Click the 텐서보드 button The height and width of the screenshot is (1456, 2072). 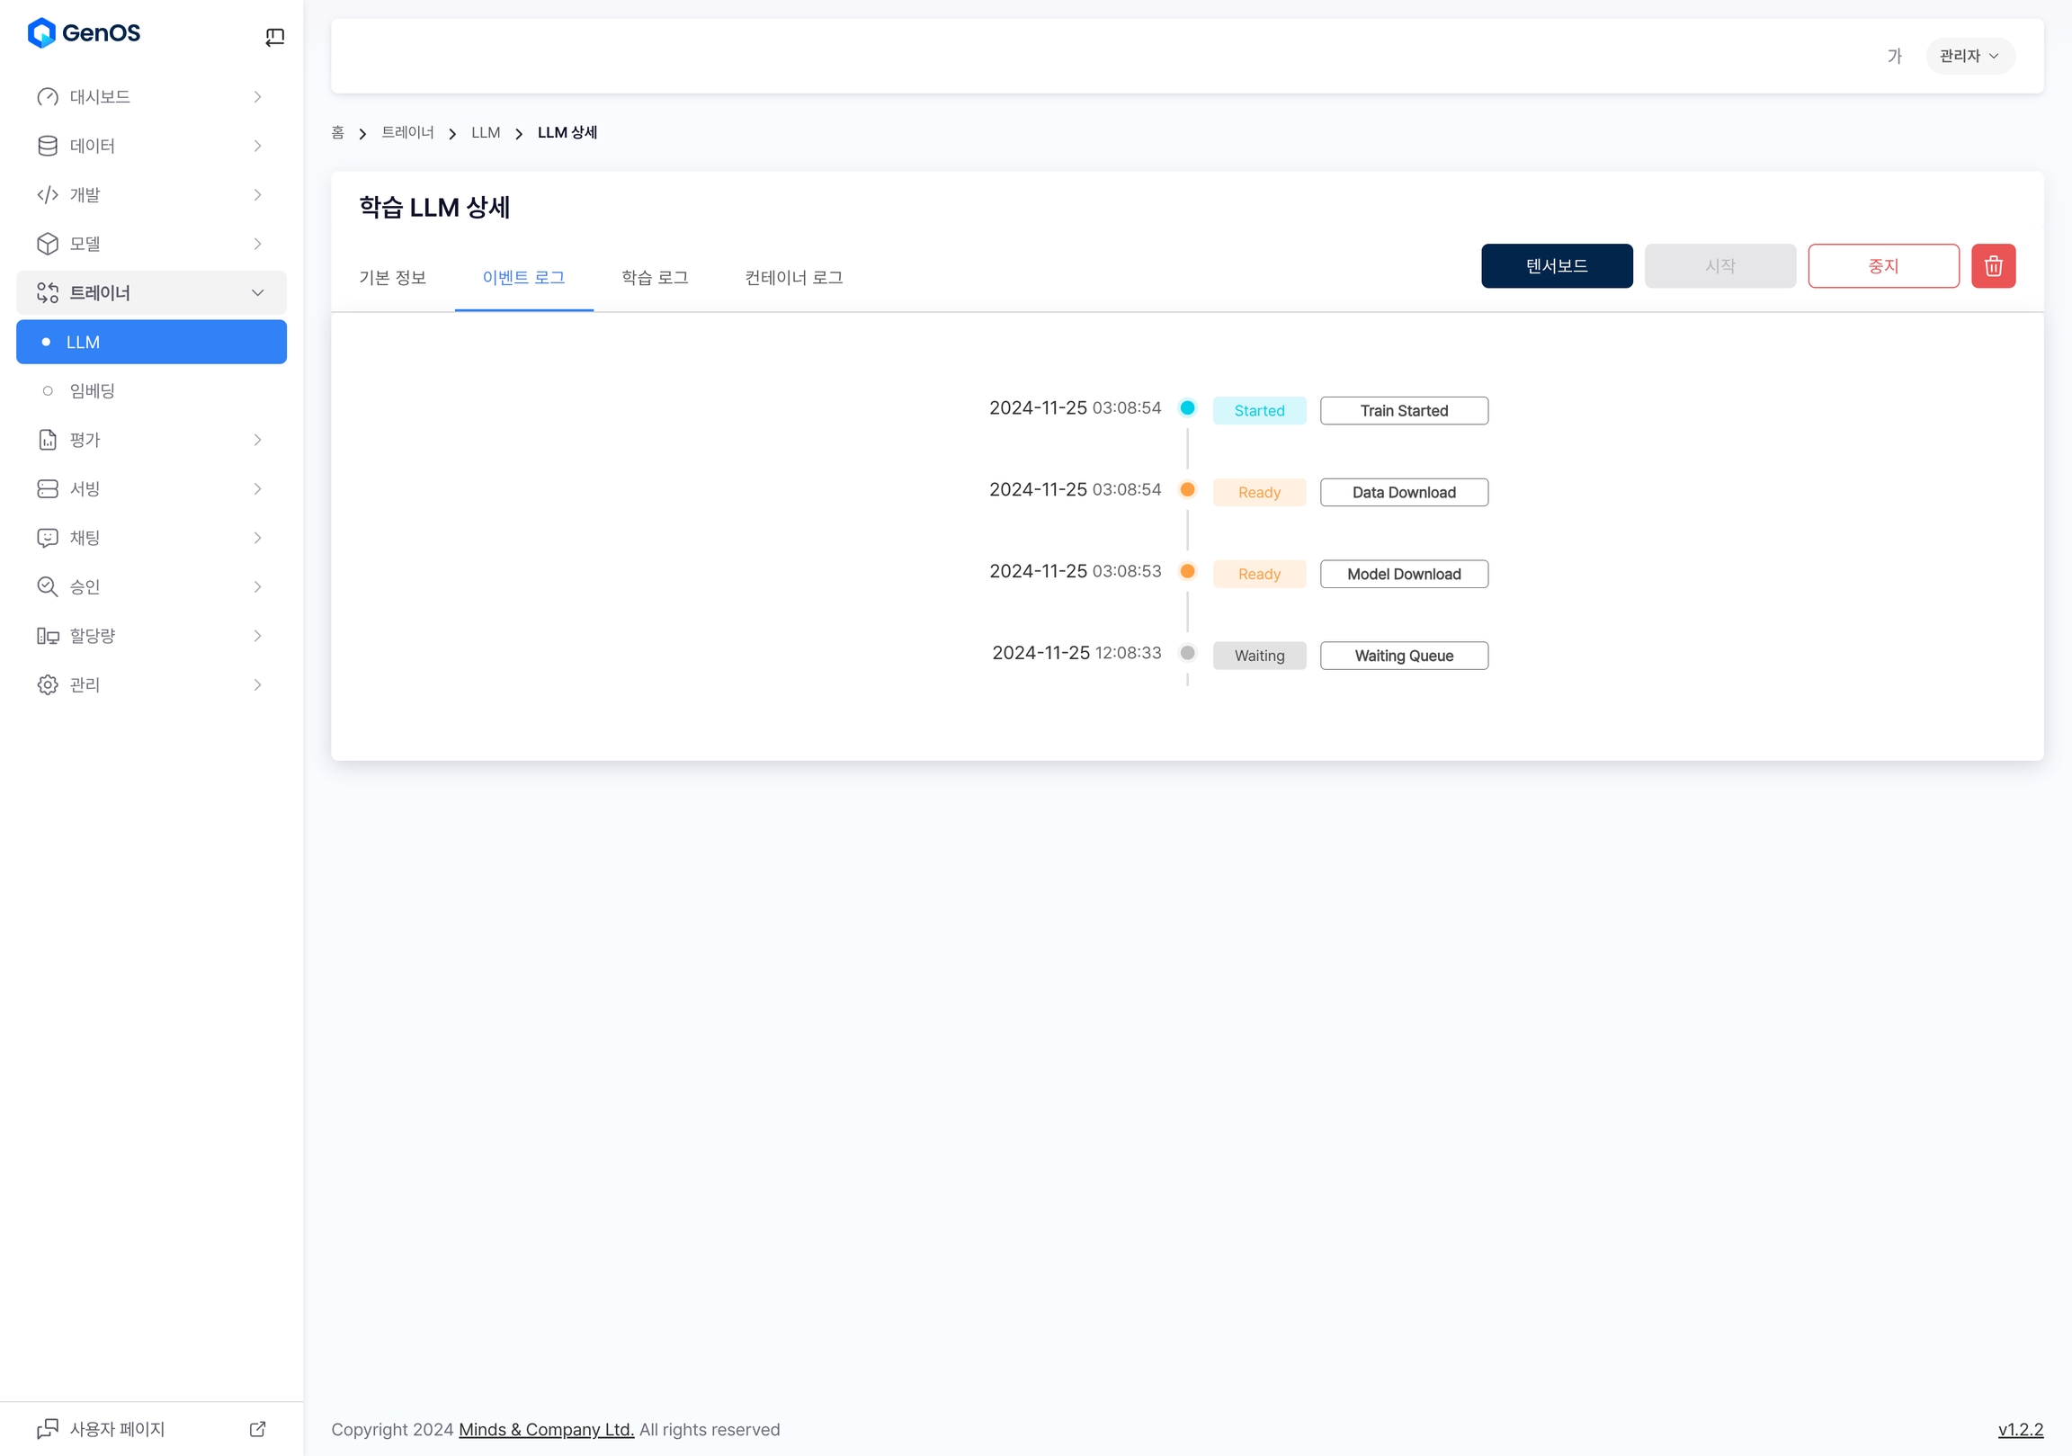coord(1556,266)
